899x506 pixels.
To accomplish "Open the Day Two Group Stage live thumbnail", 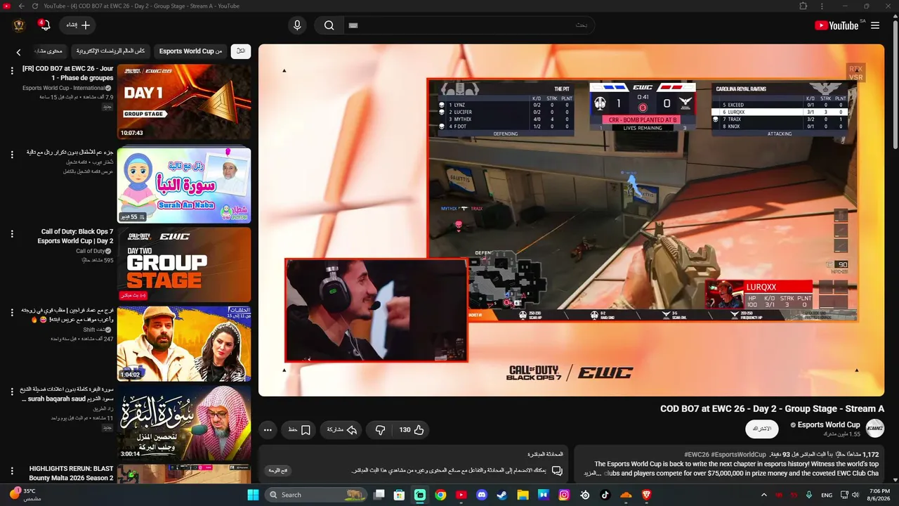I will (184, 265).
